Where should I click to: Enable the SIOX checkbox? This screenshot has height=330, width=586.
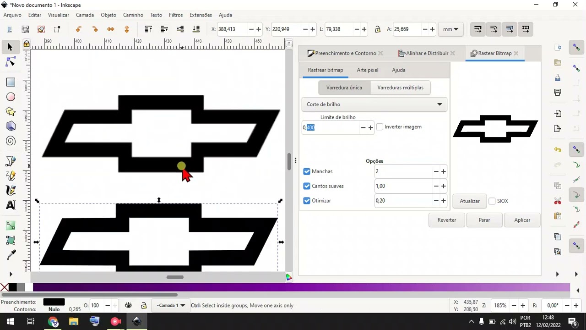492,201
